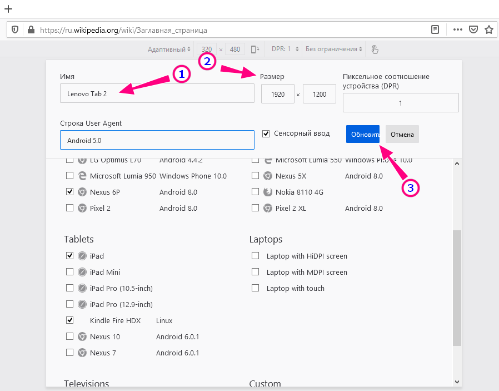The image size is (499, 391).
Task: Toggle touch simulation hand icon
Action: (375, 50)
